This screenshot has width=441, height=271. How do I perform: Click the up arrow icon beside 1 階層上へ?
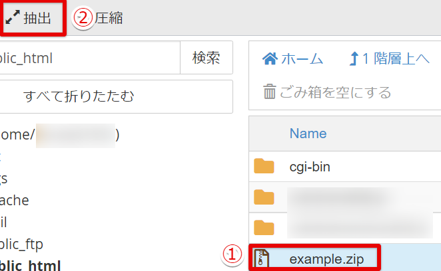pos(354,58)
